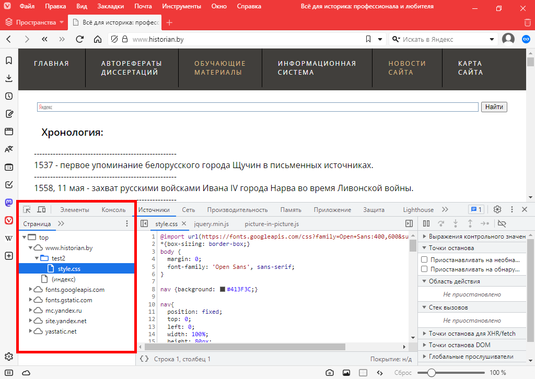Collapse the test2 folder in the tree
This screenshot has height=379, width=535.
(x=37, y=258)
